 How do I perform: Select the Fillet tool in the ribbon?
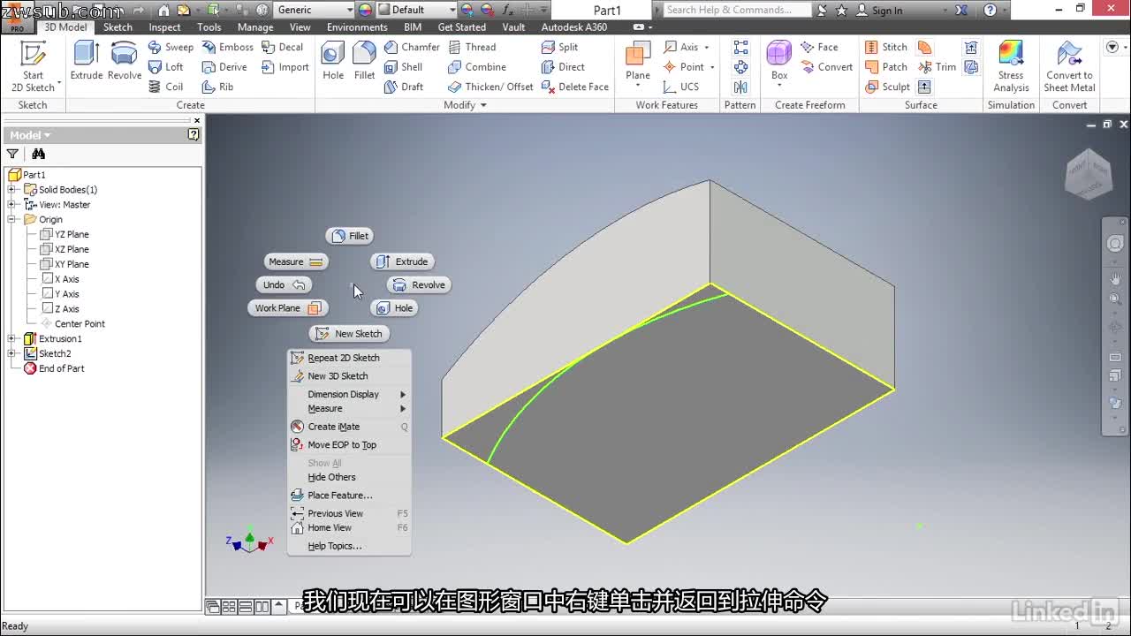364,60
